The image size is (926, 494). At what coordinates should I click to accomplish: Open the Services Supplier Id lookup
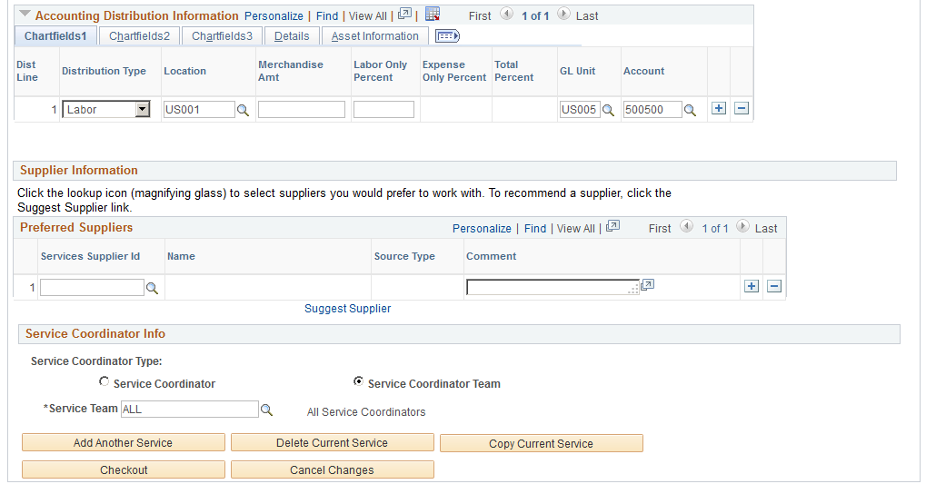[x=153, y=288]
